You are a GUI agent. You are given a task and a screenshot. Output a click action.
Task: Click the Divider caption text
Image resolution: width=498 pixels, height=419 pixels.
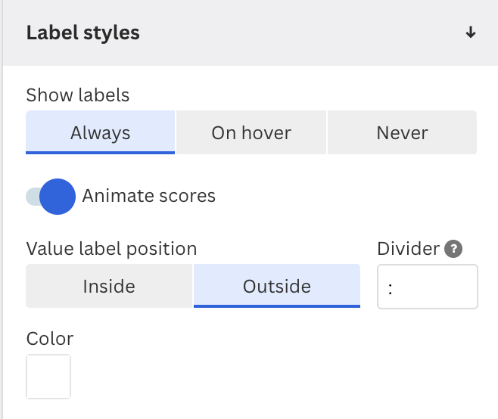point(409,249)
